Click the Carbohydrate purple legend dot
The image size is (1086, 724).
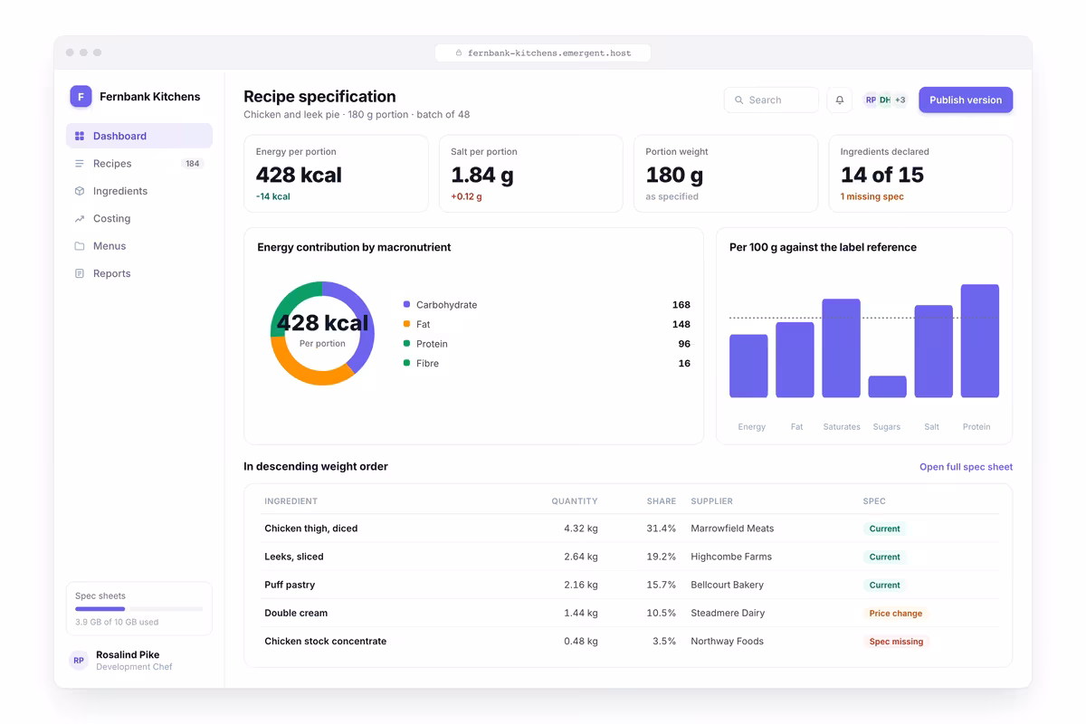(406, 305)
